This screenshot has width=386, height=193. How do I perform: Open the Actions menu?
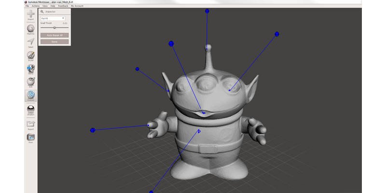tap(35, 6)
